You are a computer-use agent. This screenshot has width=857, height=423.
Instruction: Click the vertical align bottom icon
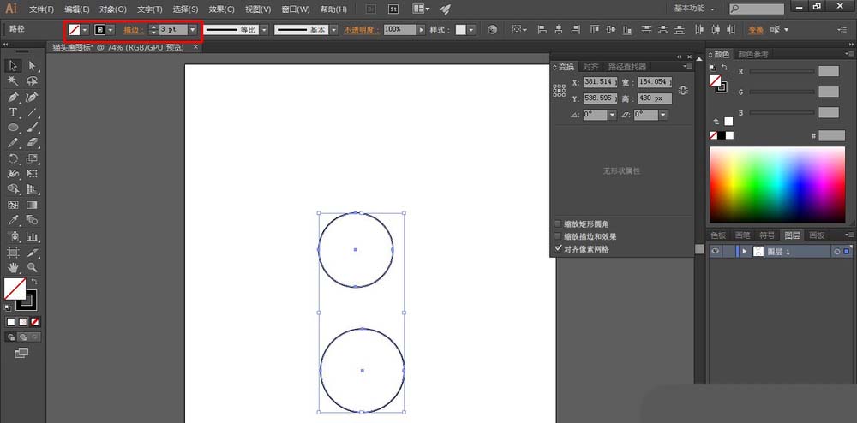tap(627, 29)
